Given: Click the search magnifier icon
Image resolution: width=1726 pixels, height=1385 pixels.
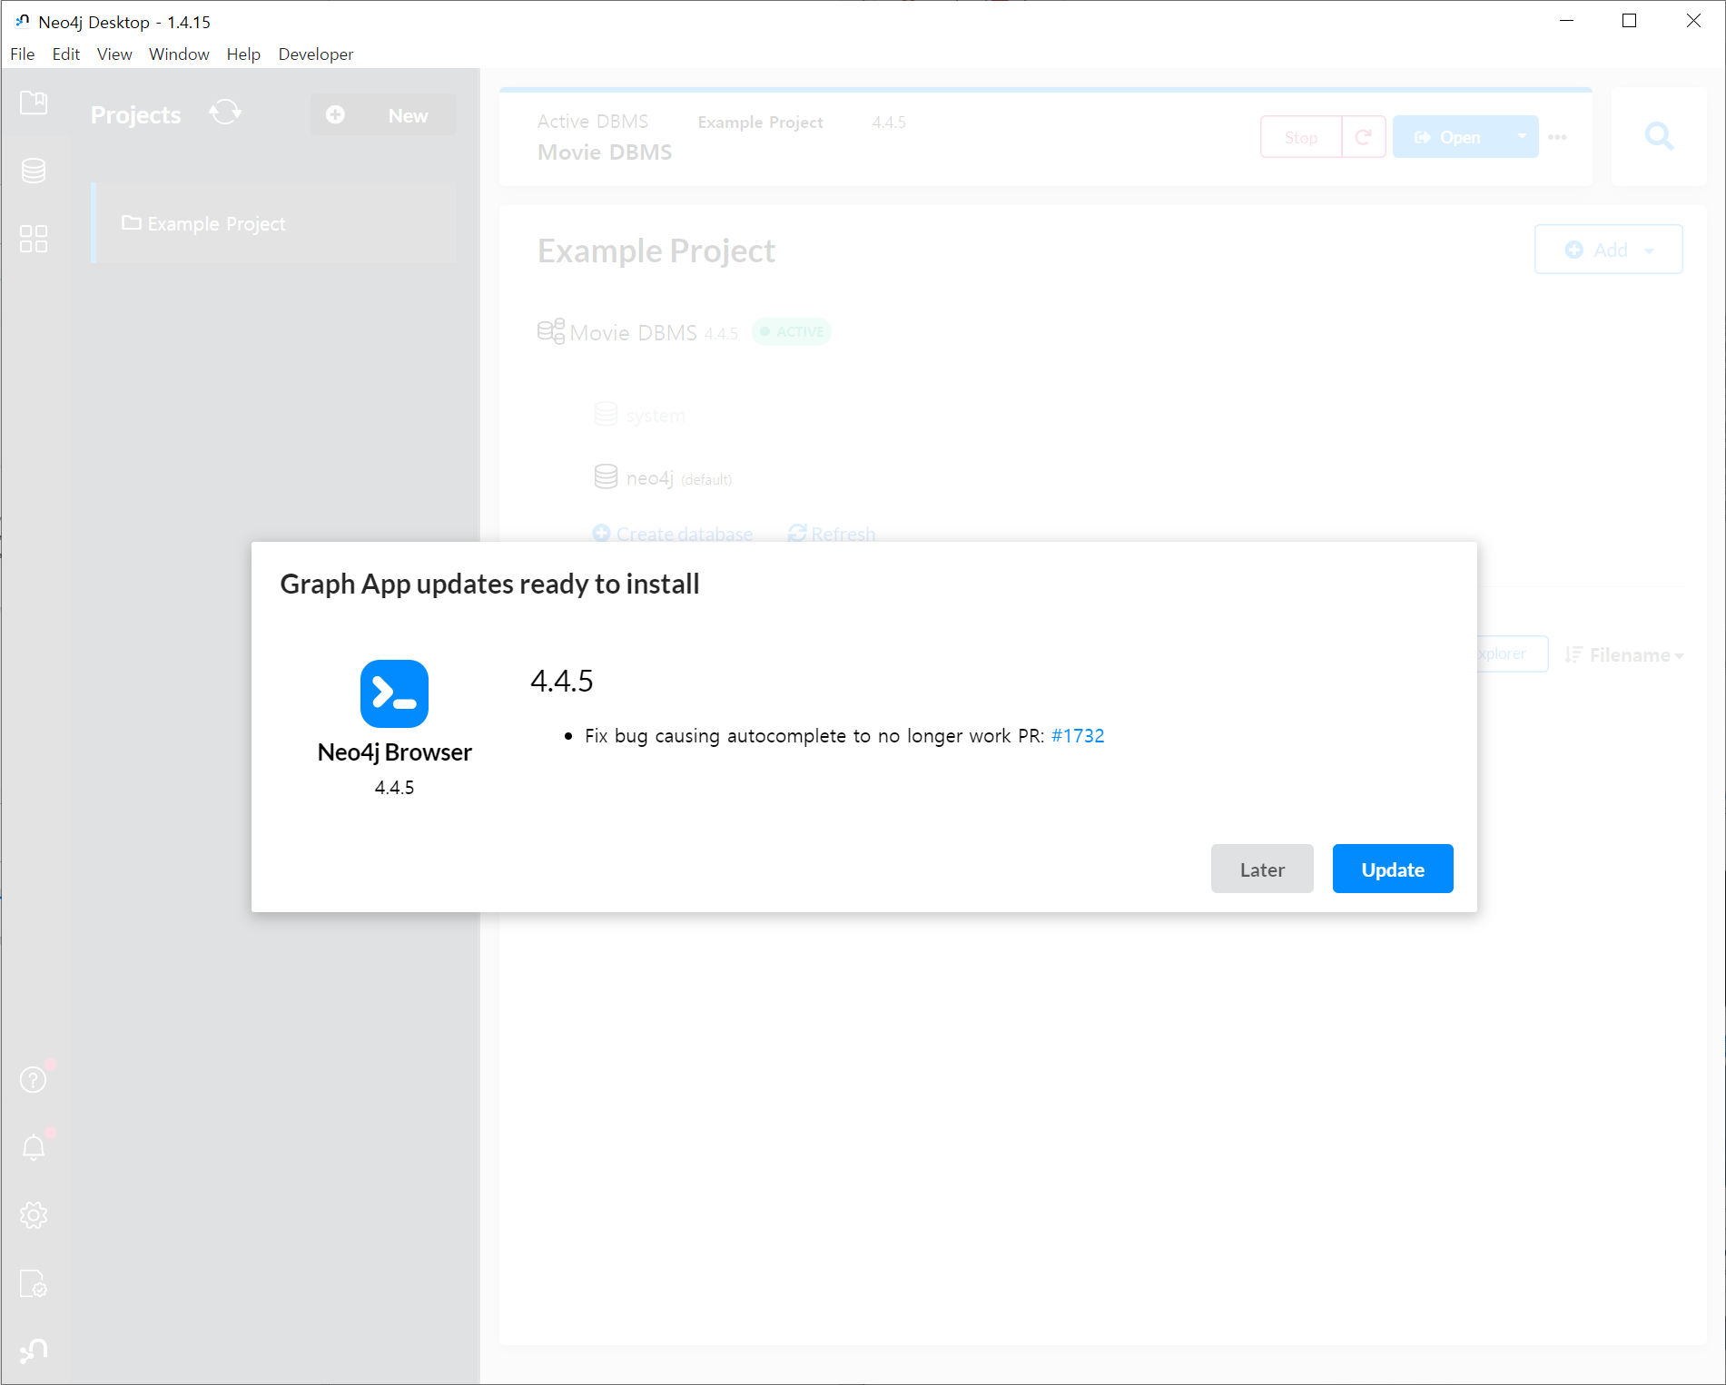Looking at the screenshot, I should click(x=1659, y=136).
